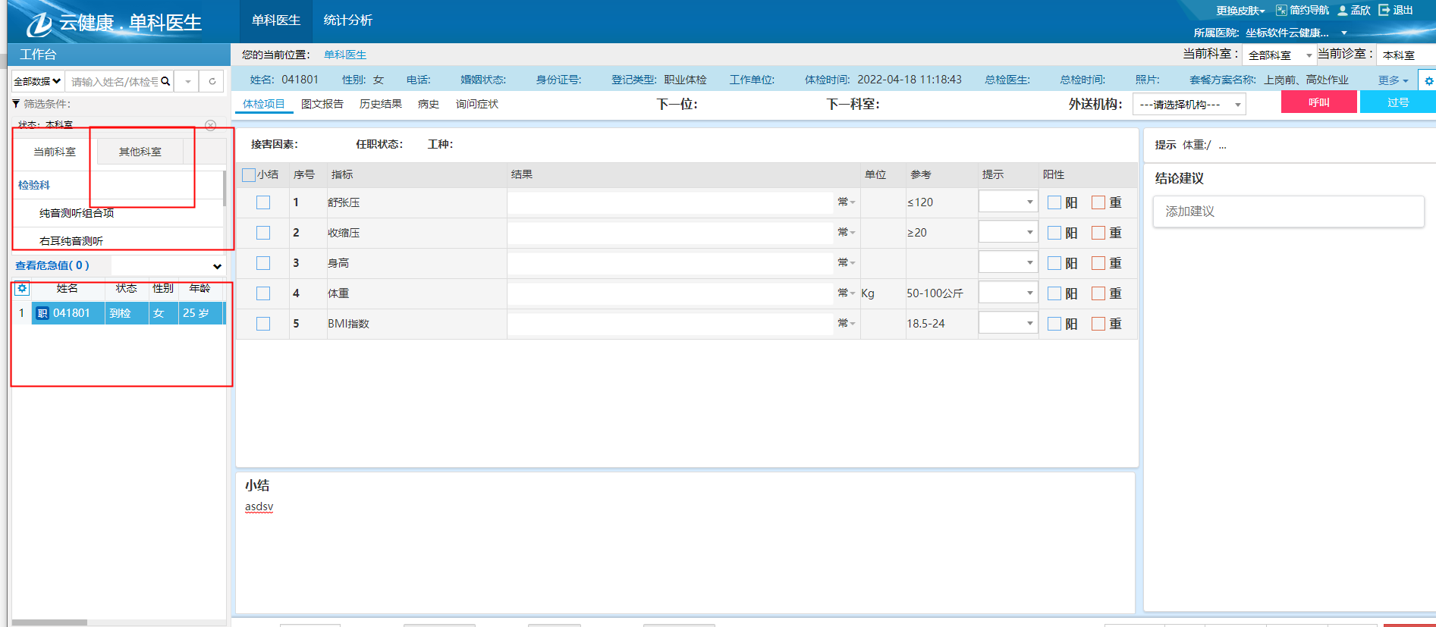Click the red 呼叫 button
1436x627 pixels.
pyautogui.click(x=1318, y=102)
